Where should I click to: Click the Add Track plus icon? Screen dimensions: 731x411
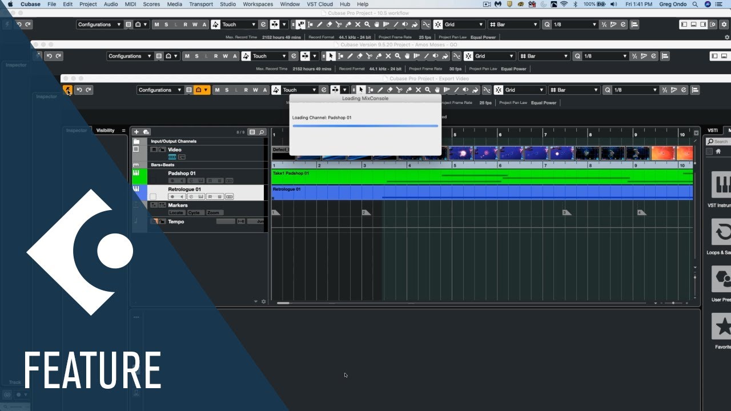pos(136,132)
